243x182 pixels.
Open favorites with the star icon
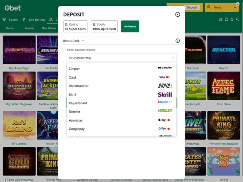[x=232, y=19]
